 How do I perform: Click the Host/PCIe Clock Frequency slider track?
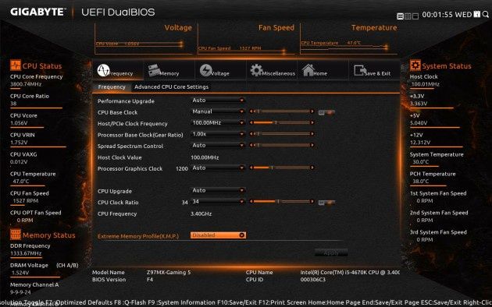[x=281, y=122]
